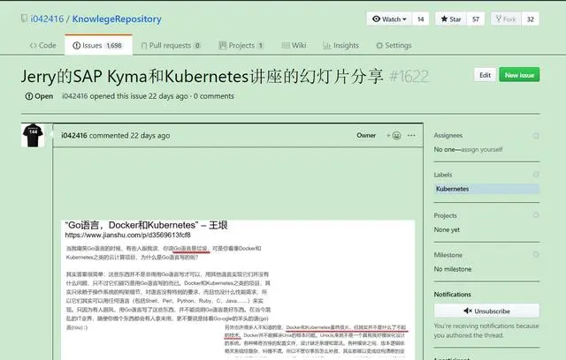Click the embedded slide image
566x360 pixels.
pos(238,289)
